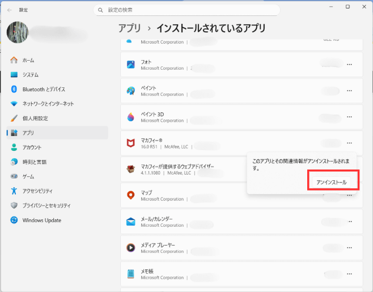Open more options for ペイント

click(349, 91)
